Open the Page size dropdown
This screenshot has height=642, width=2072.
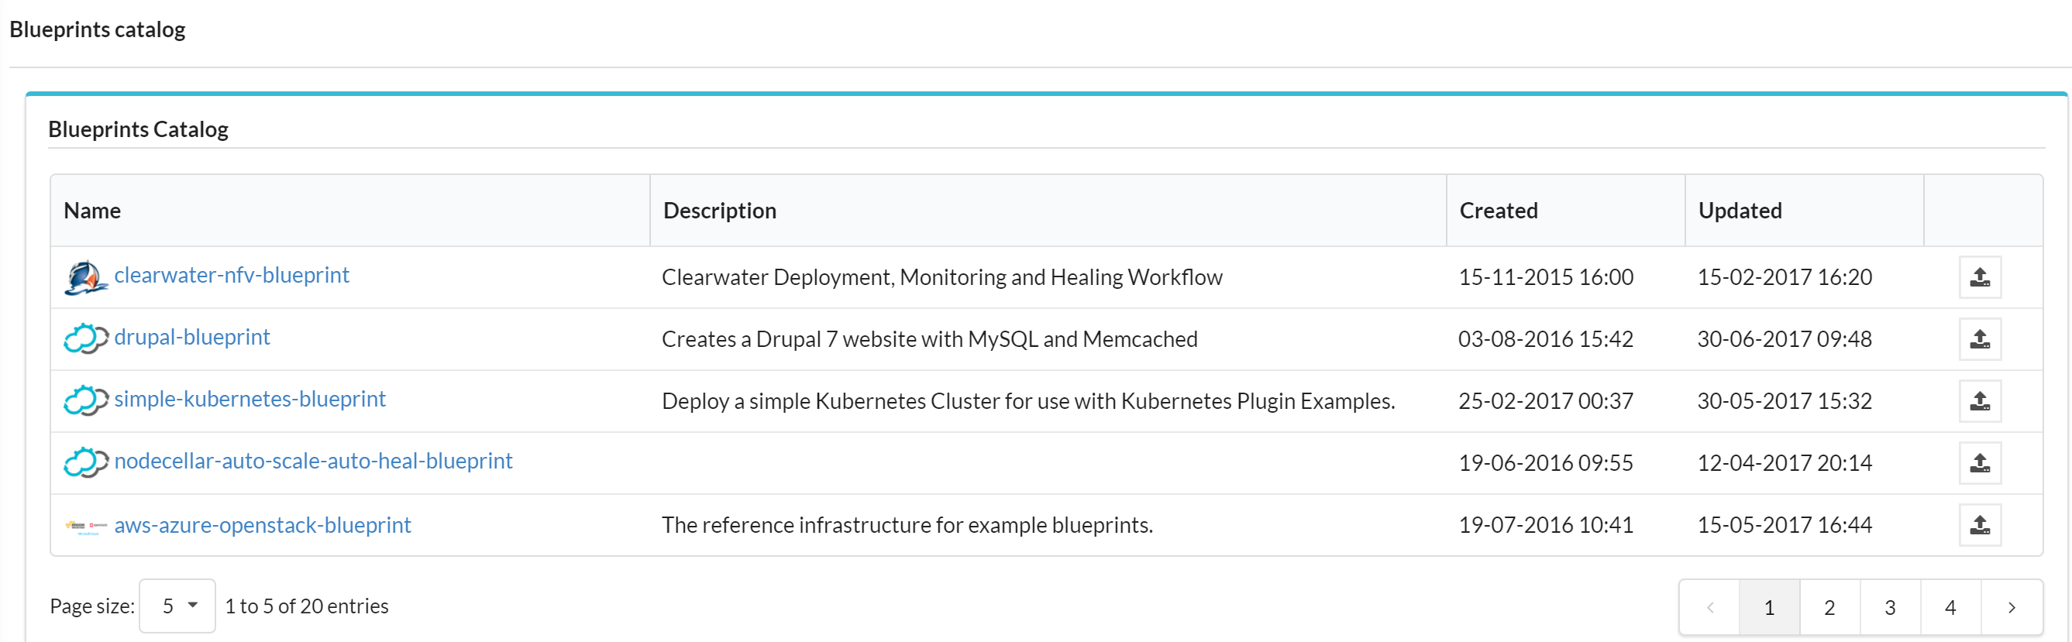coord(177,606)
